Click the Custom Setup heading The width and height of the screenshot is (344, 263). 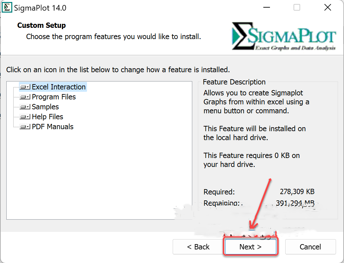(42, 26)
